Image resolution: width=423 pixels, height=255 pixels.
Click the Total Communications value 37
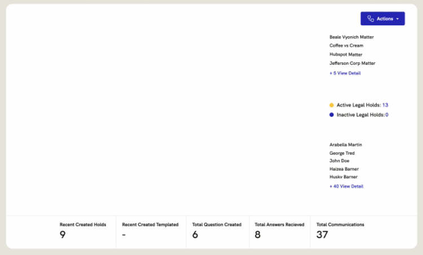click(322, 235)
